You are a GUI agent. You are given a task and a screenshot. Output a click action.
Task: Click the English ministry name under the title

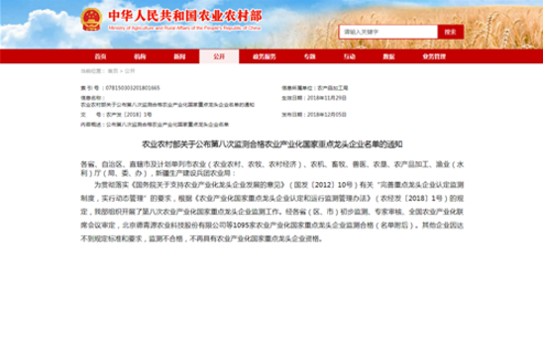tap(184, 28)
